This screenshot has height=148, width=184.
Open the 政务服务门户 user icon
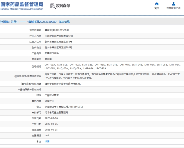tap(173, 4)
